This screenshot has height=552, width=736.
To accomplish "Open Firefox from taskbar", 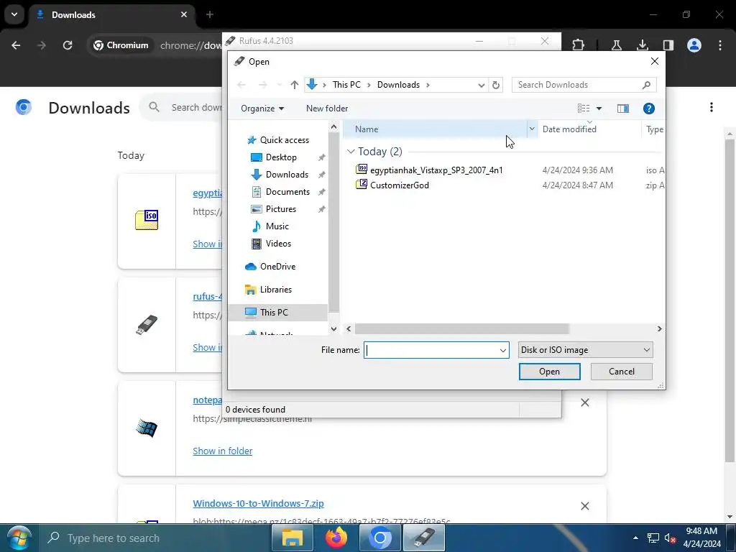I will click(x=336, y=538).
